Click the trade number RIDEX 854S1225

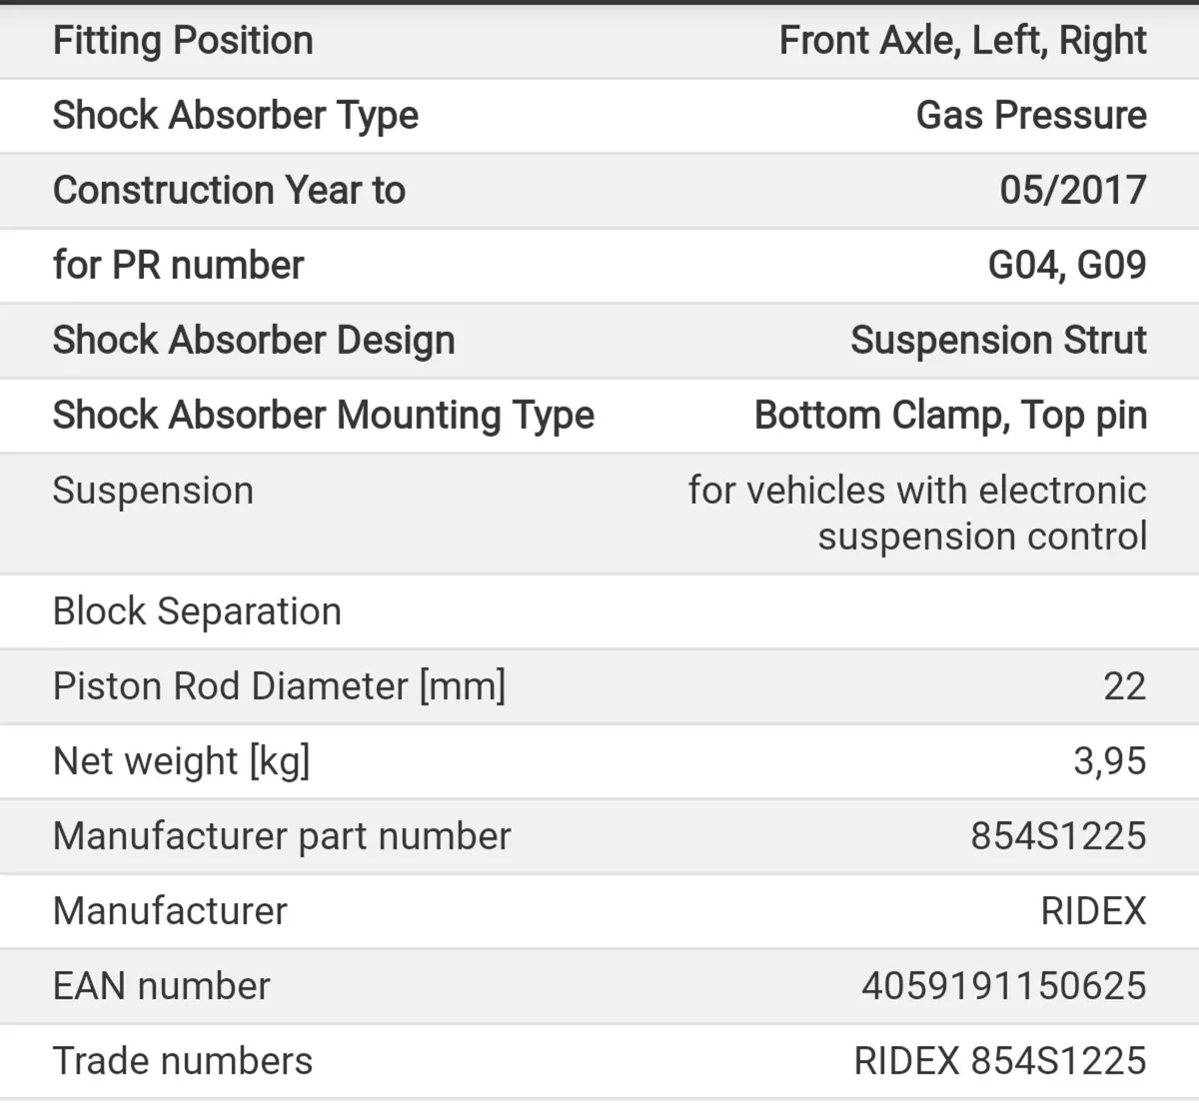click(x=999, y=1061)
